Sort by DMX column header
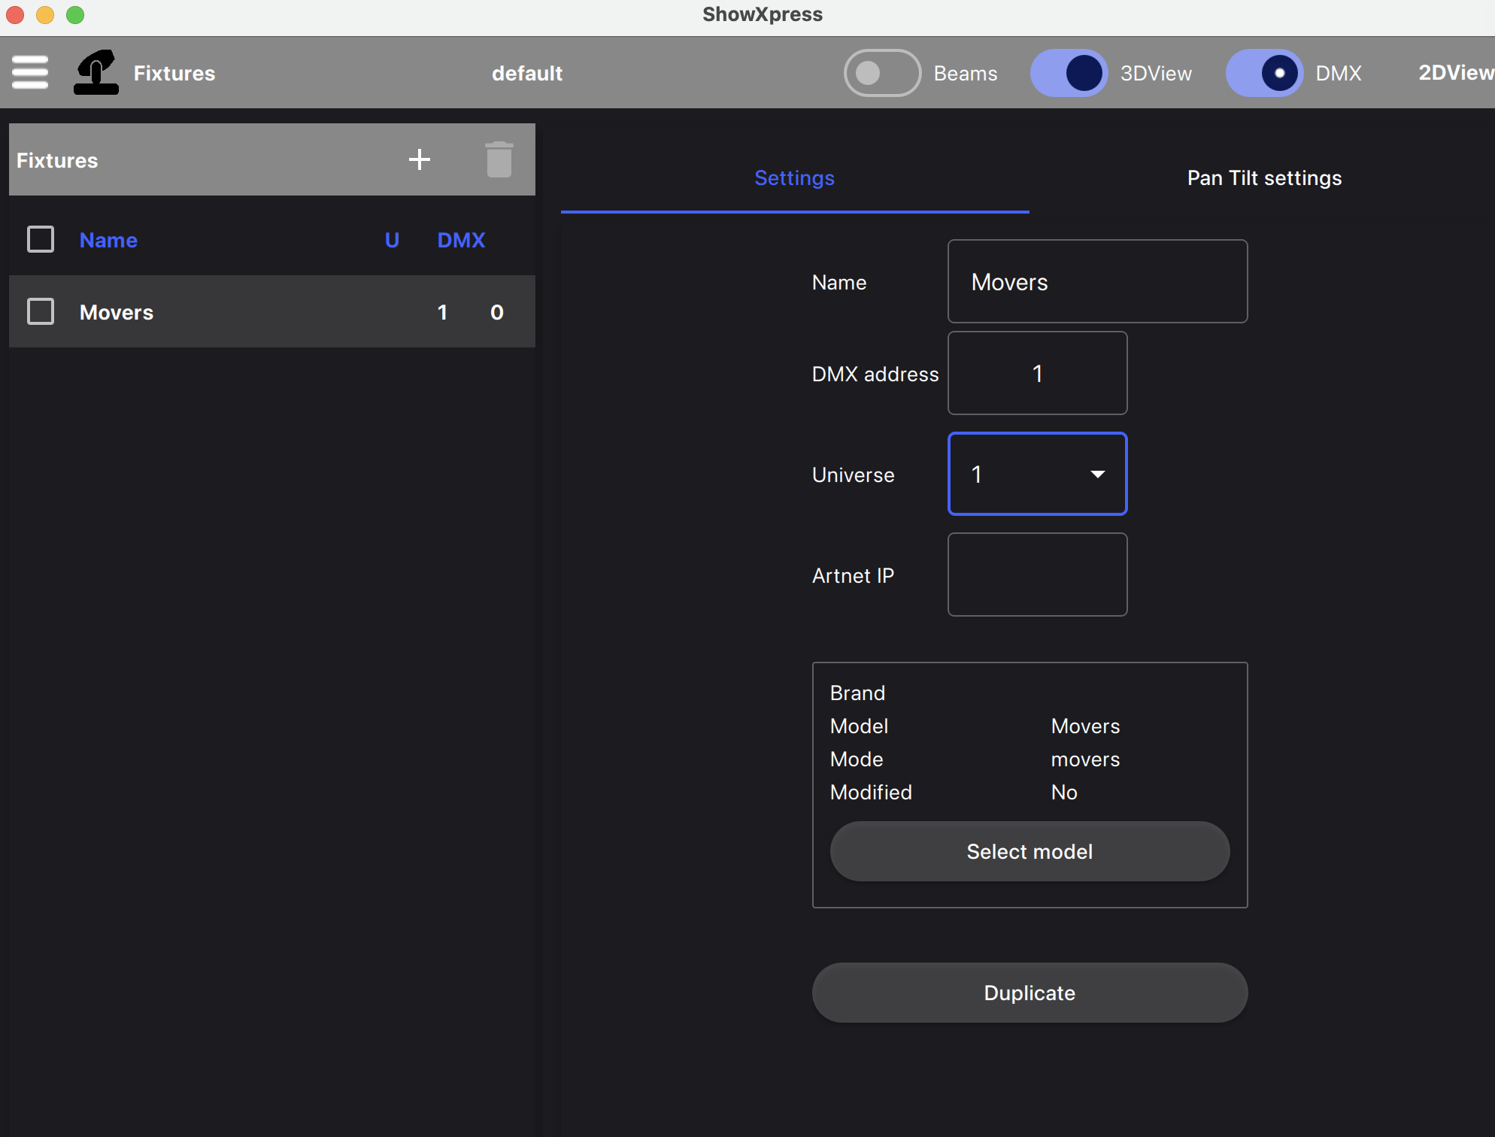This screenshot has width=1495, height=1137. [461, 240]
